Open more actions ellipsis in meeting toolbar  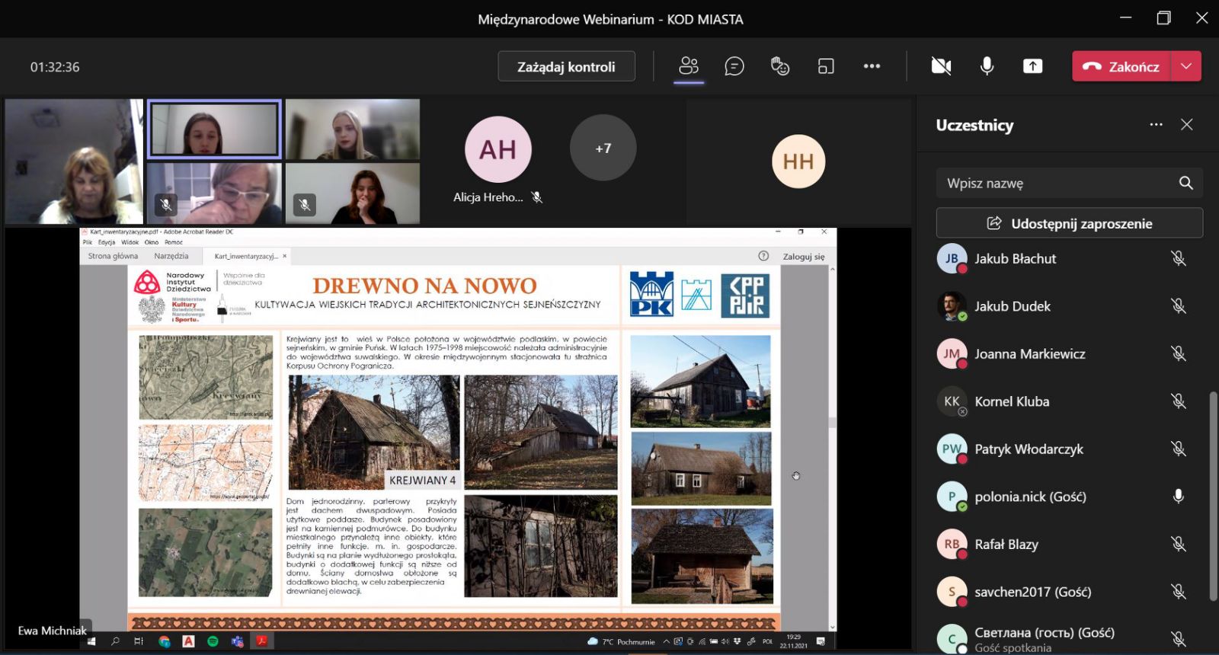pyautogui.click(x=872, y=66)
